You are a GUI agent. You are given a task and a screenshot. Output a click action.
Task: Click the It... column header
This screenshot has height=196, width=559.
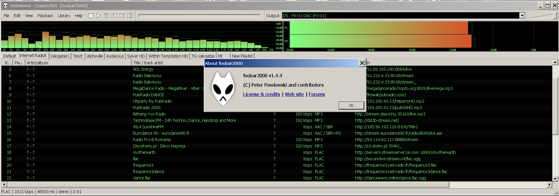click(x=7, y=63)
